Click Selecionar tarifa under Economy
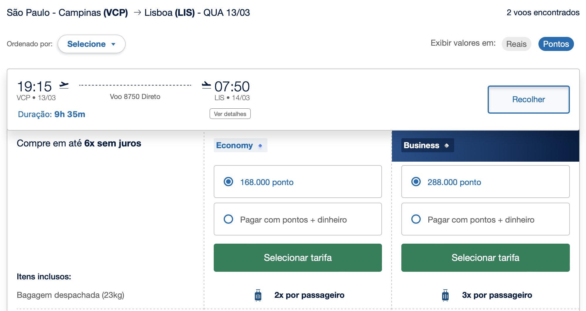Image resolution: width=586 pixels, height=311 pixels. click(x=298, y=258)
